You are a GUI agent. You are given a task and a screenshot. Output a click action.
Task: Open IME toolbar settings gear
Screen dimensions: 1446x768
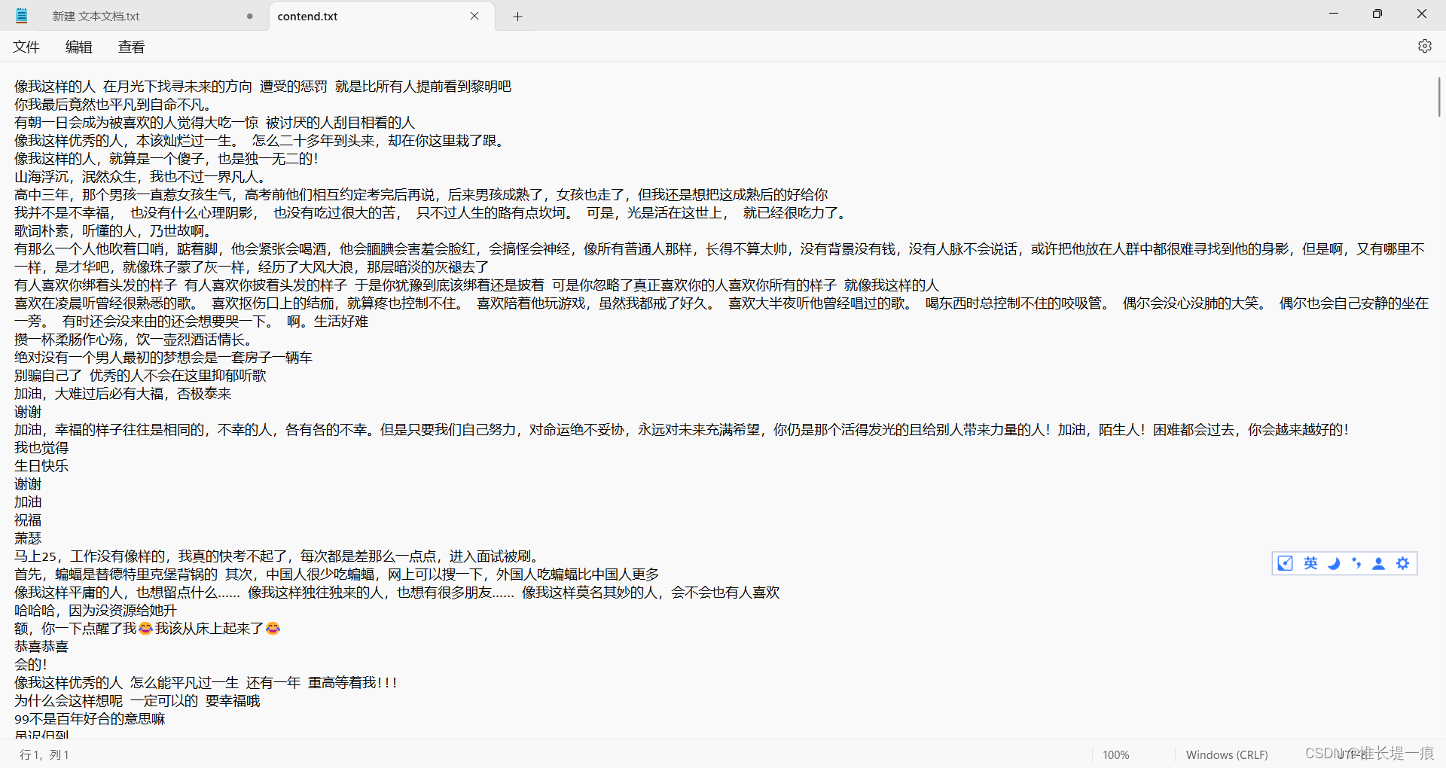pos(1402,563)
